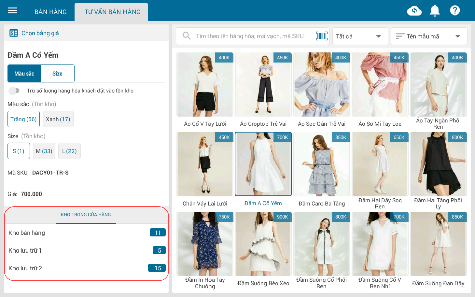Open the Tên mẫu mã sort dropdown
This screenshot has width=475, height=297.
point(429,36)
